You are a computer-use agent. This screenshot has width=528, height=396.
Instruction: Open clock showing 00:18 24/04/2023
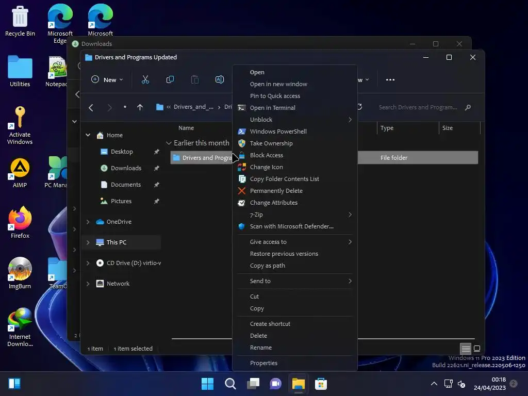pyautogui.click(x=490, y=384)
